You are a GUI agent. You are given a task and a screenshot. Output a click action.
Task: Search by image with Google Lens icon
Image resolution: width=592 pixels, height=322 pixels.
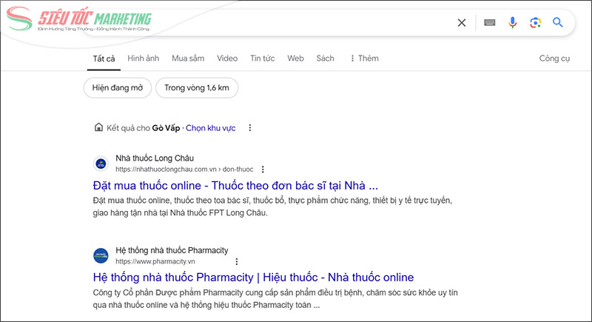point(535,23)
